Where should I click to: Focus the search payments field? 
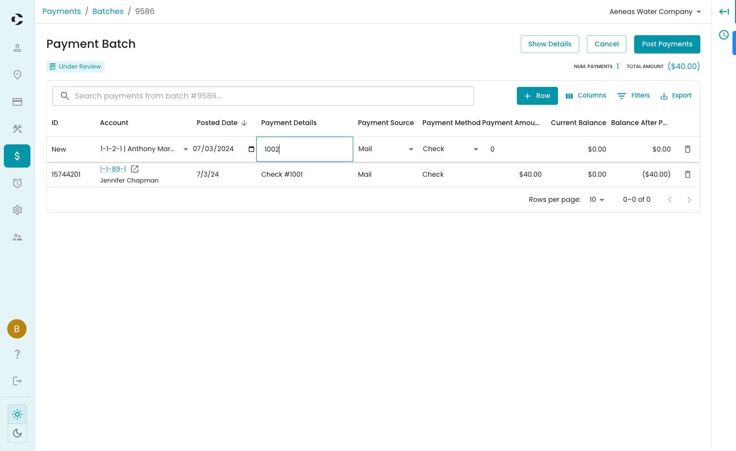(263, 96)
